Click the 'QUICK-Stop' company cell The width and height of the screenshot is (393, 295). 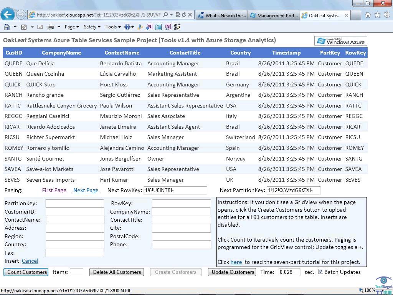tap(41, 85)
